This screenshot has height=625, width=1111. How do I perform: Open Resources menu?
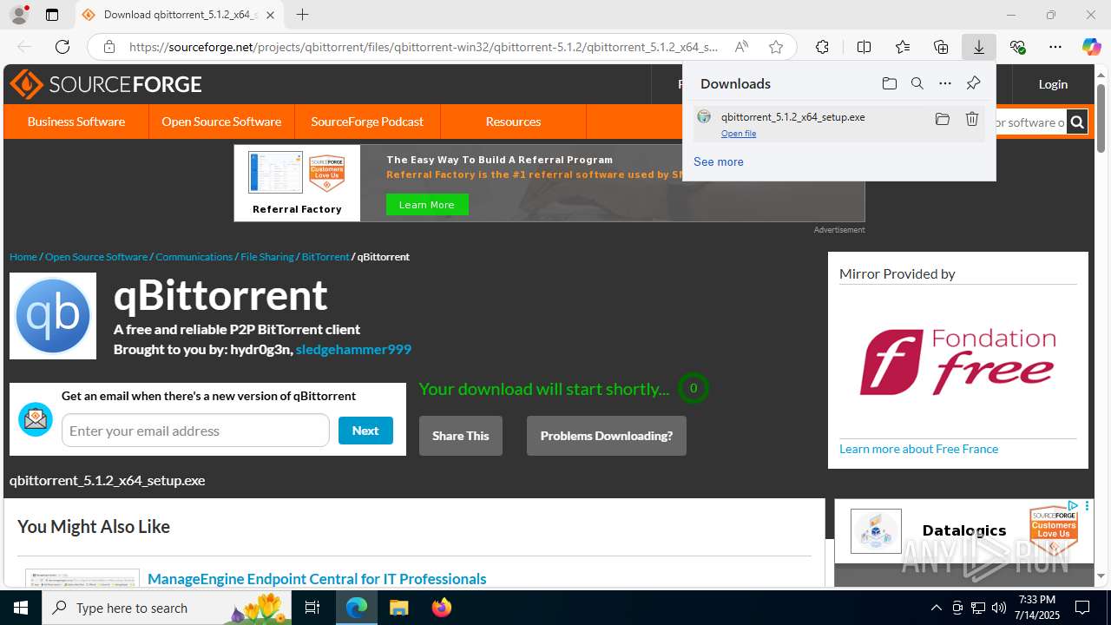click(513, 122)
